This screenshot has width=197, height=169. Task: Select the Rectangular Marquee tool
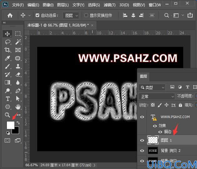(18, 34)
